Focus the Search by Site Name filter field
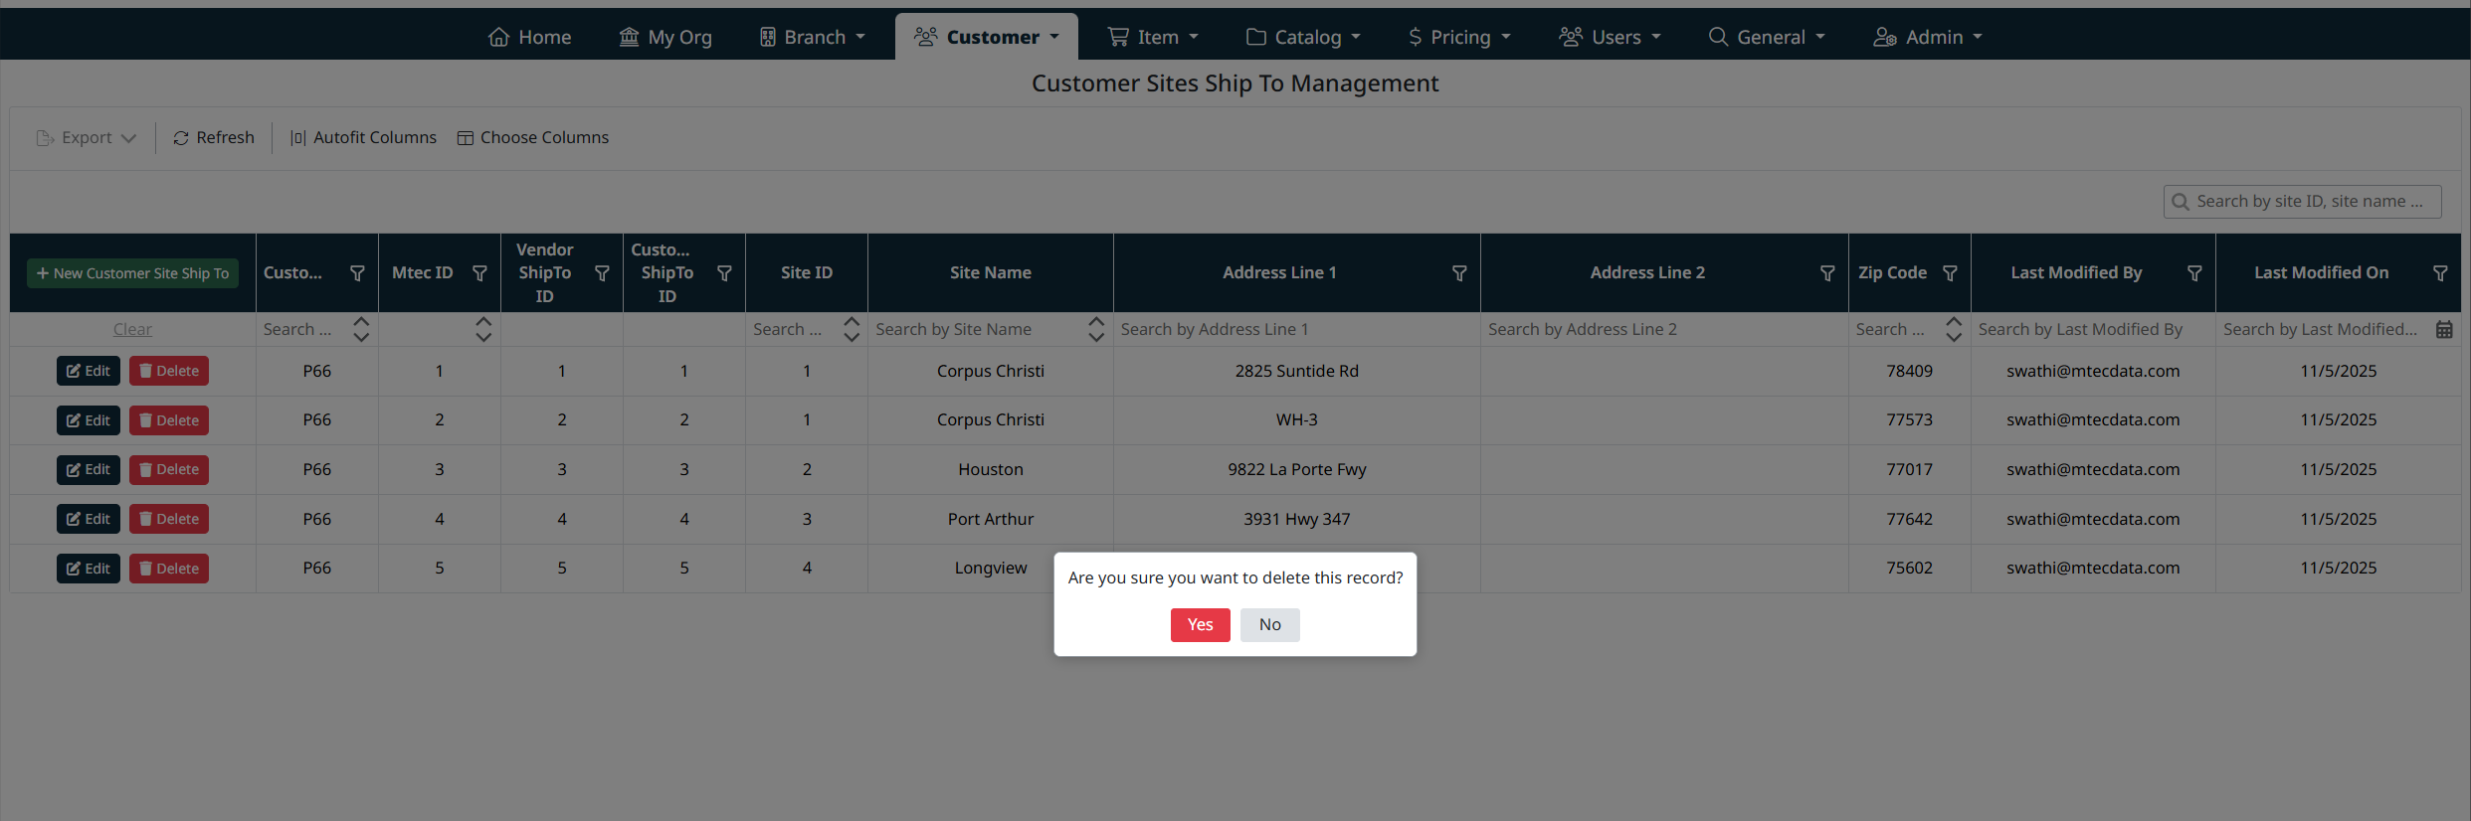Viewport: 2471px width, 821px height. click(x=978, y=329)
